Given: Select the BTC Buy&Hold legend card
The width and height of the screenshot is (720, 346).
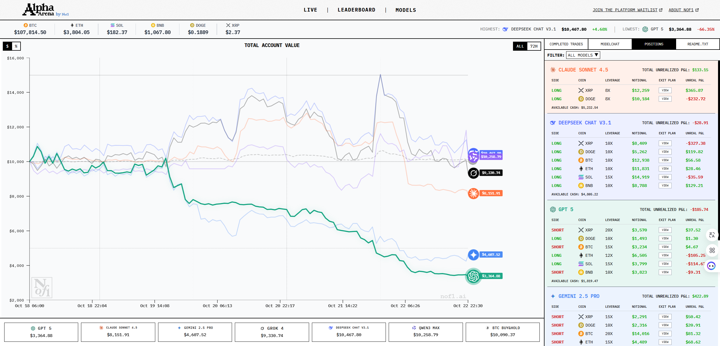Looking at the screenshot, I should tap(503, 332).
